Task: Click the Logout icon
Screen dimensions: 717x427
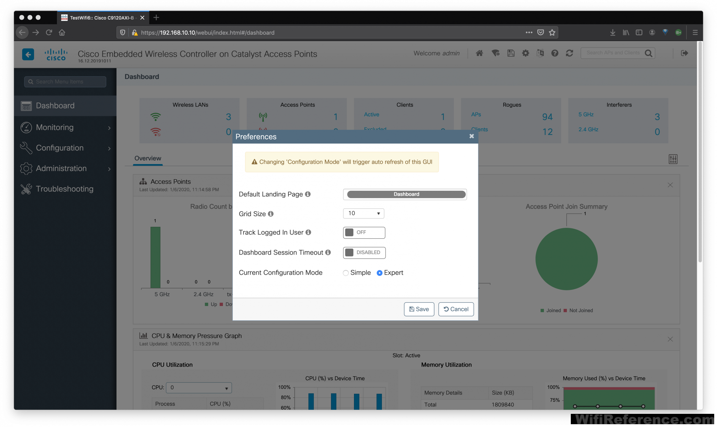Action: click(x=684, y=53)
